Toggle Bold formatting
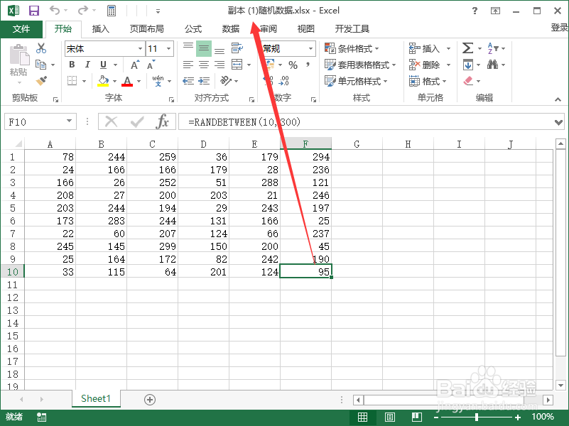Viewport: 569px width, 426px height. coord(72,63)
